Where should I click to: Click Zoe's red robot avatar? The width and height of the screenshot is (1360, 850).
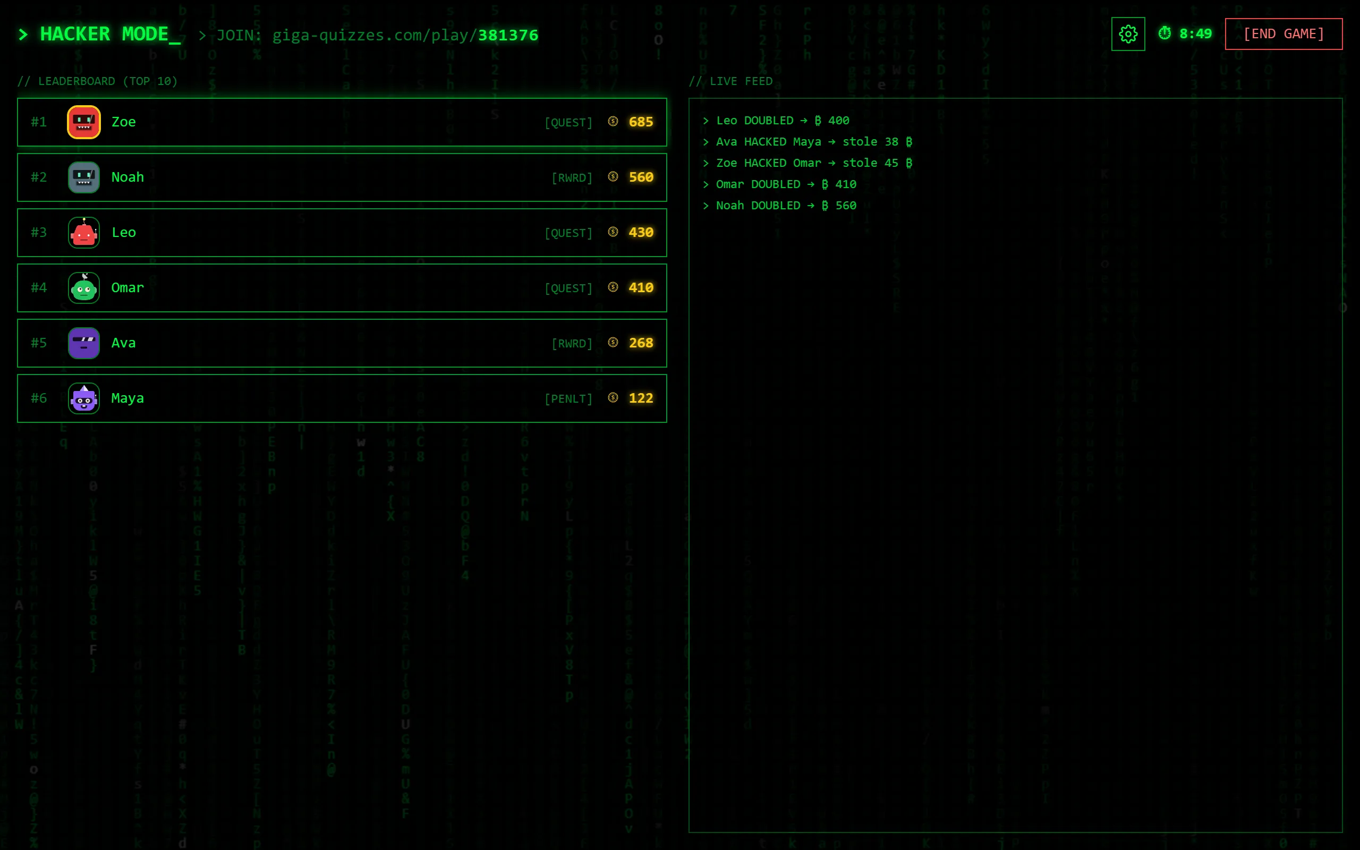[x=84, y=122]
